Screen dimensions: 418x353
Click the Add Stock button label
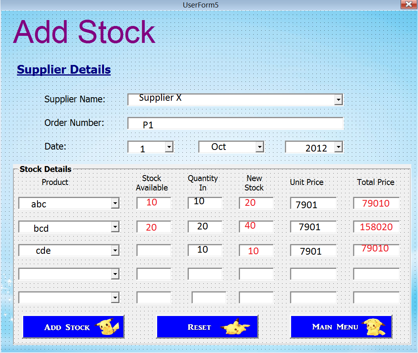[67, 327]
